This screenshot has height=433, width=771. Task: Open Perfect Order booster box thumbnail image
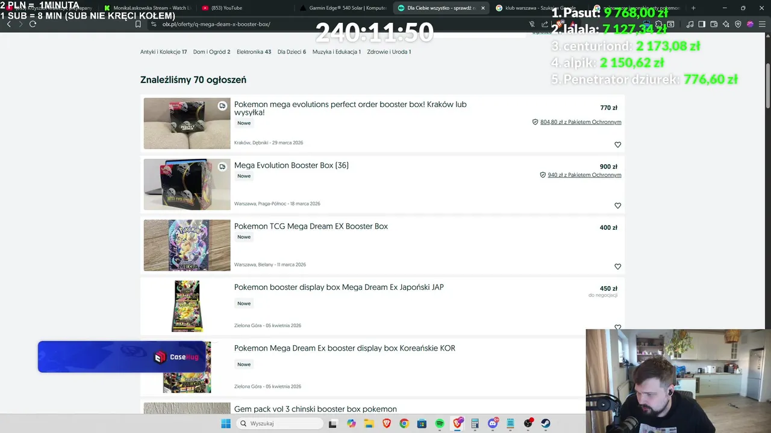(187, 123)
